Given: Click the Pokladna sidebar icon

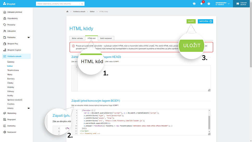Looking at the screenshot, I should 5,37.
